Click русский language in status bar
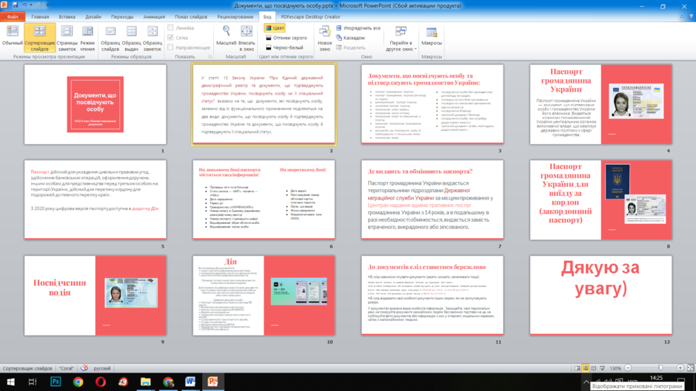This screenshot has height=391, width=696. click(102, 368)
